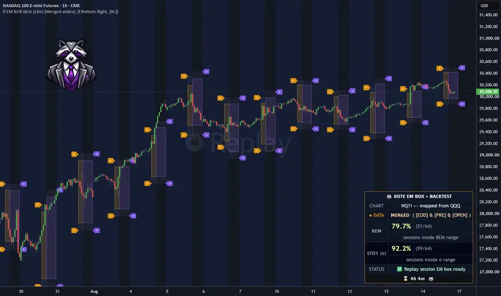The width and height of the screenshot is (501, 296).
Task: Click the 5 date on time axis
Action: (x=167, y=291)
